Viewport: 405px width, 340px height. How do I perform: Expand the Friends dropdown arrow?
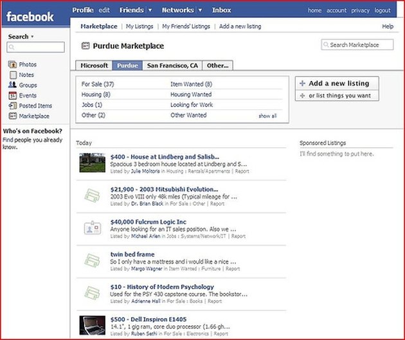point(150,10)
